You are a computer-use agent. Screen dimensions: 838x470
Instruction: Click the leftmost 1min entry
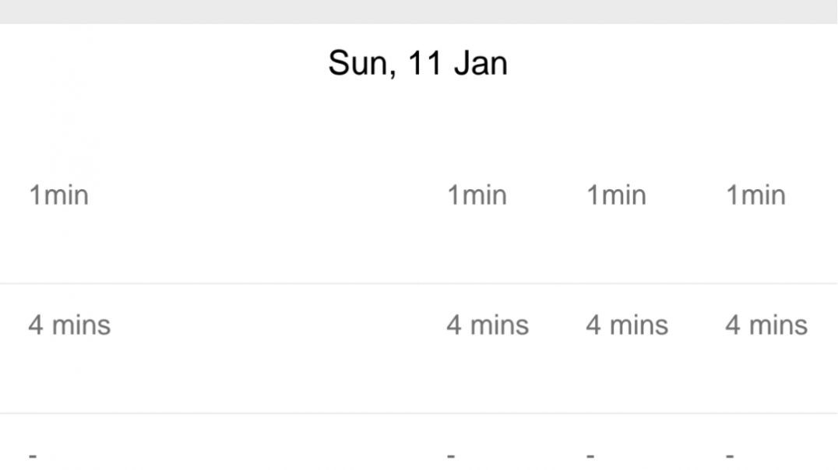click(58, 195)
